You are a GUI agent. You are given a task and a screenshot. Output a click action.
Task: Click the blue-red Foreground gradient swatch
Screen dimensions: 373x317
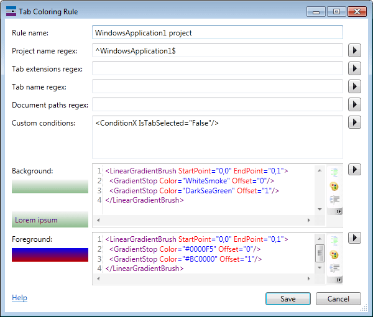[50, 255]
